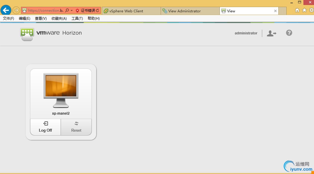The width and height of the screenshot is (314, 174).
Task: Open the address bar dropdown arrow
Action: pyautogui.click(x=72, y=10)
